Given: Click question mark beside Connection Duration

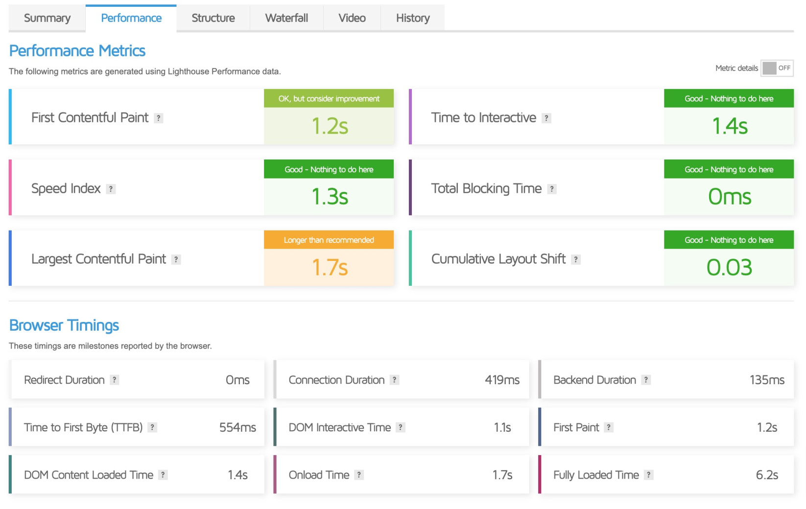Looking at the screenshot, I should pyautogui.click(x=395, y=380).
